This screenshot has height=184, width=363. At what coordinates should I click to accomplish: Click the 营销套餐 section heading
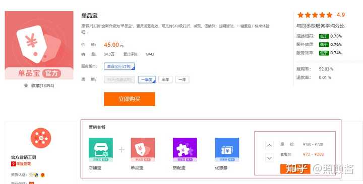tap(97, 127)
